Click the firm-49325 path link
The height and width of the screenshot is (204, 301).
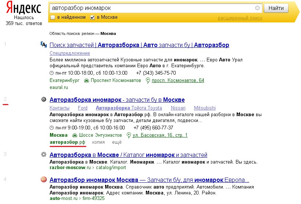pyautogui.click(x=93, y=198)
